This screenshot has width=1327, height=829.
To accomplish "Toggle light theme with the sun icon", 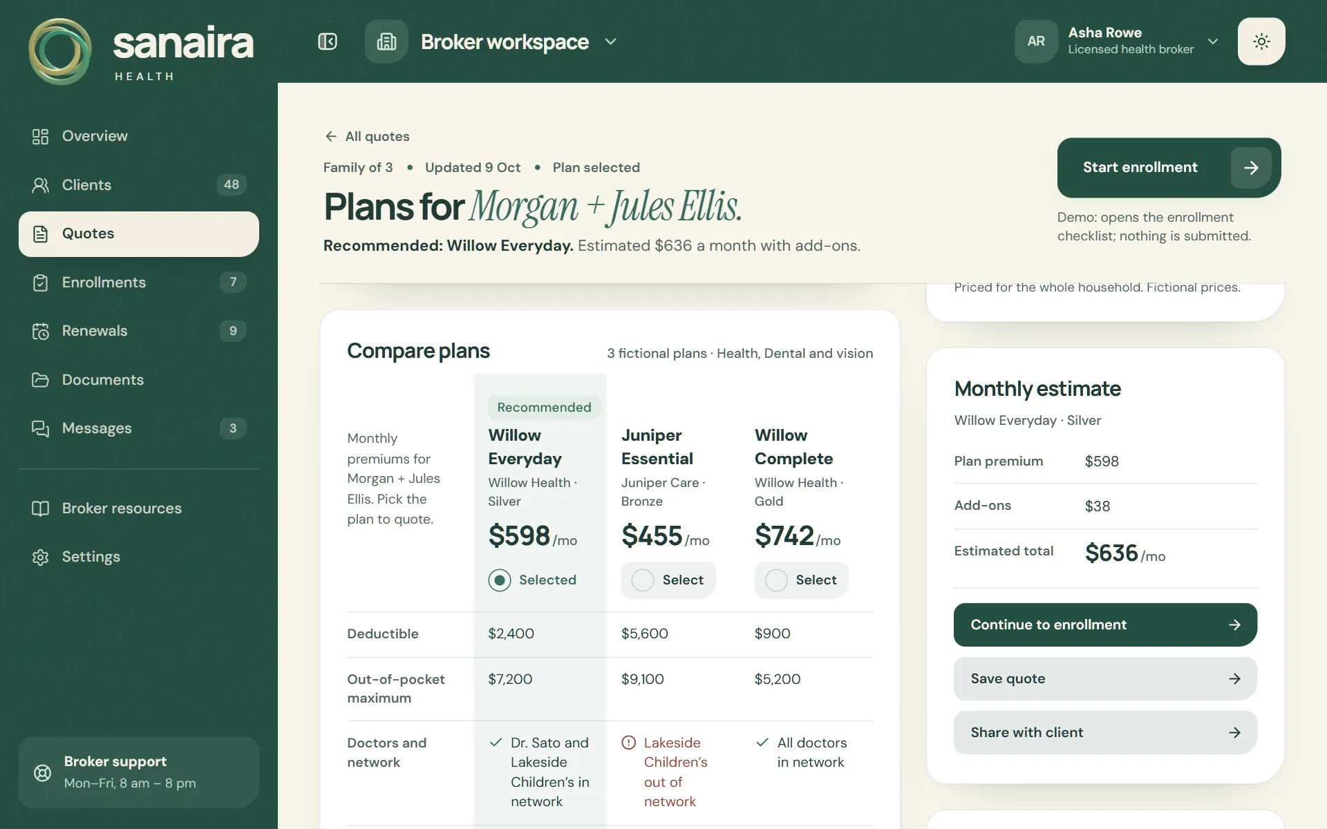I will 1261,41.
